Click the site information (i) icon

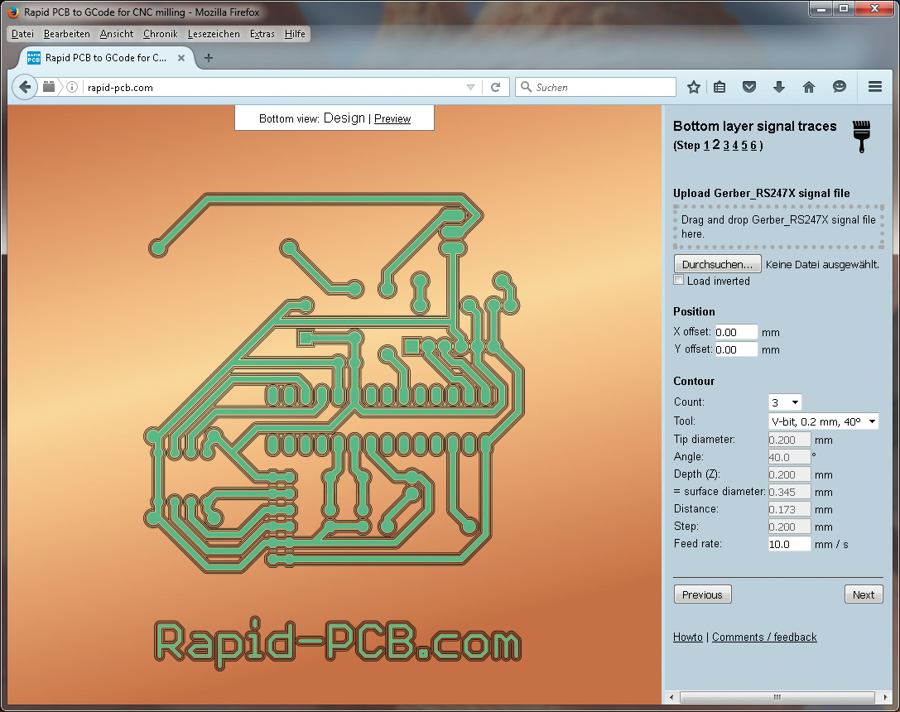[72, 87]
